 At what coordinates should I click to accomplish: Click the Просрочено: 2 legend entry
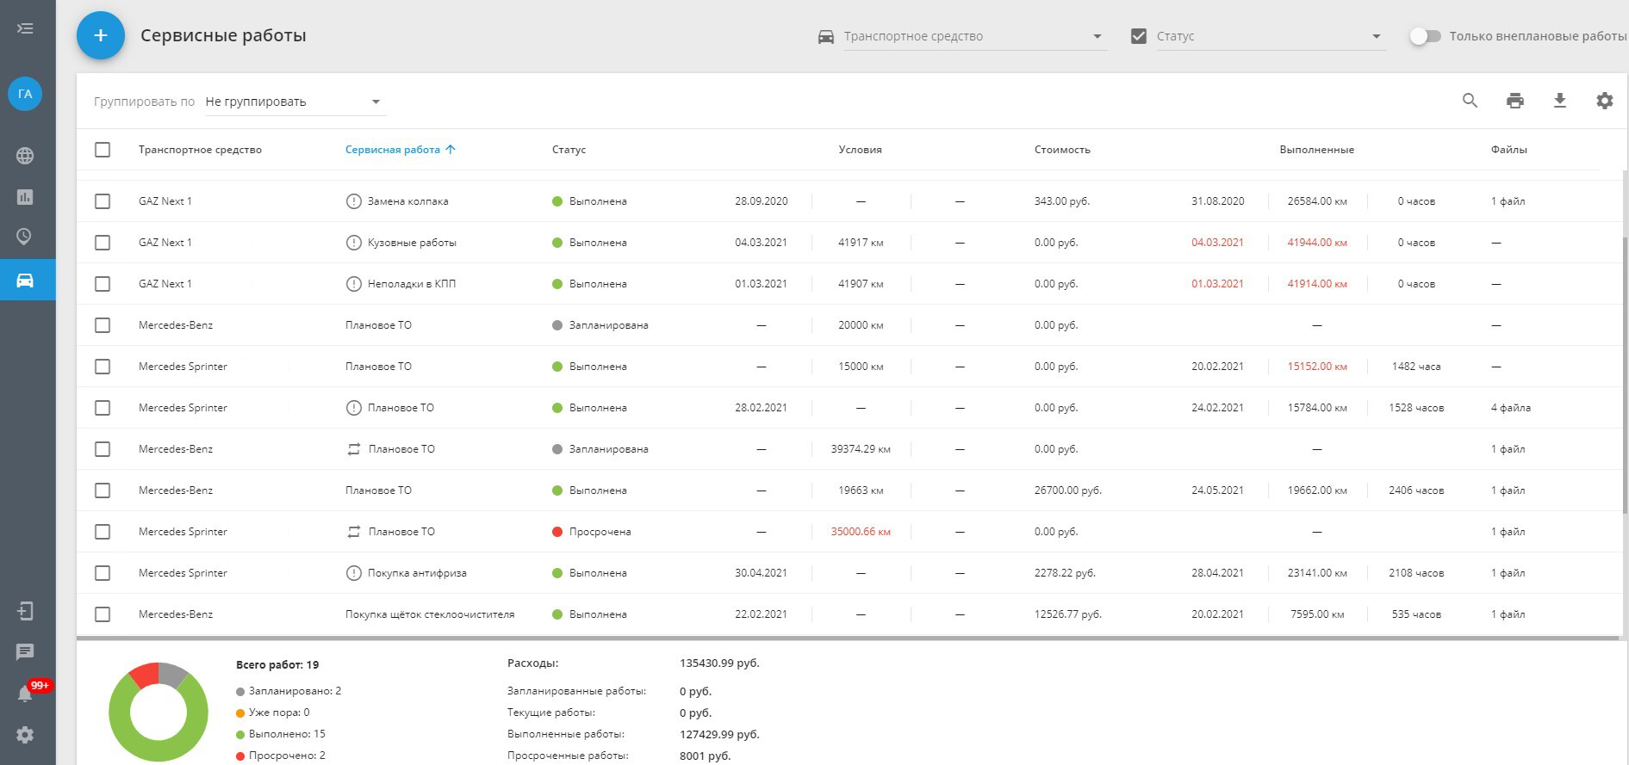(x=281, y=756)
